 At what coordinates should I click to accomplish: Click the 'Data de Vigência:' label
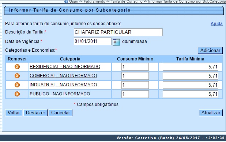(x=23, y=42)
